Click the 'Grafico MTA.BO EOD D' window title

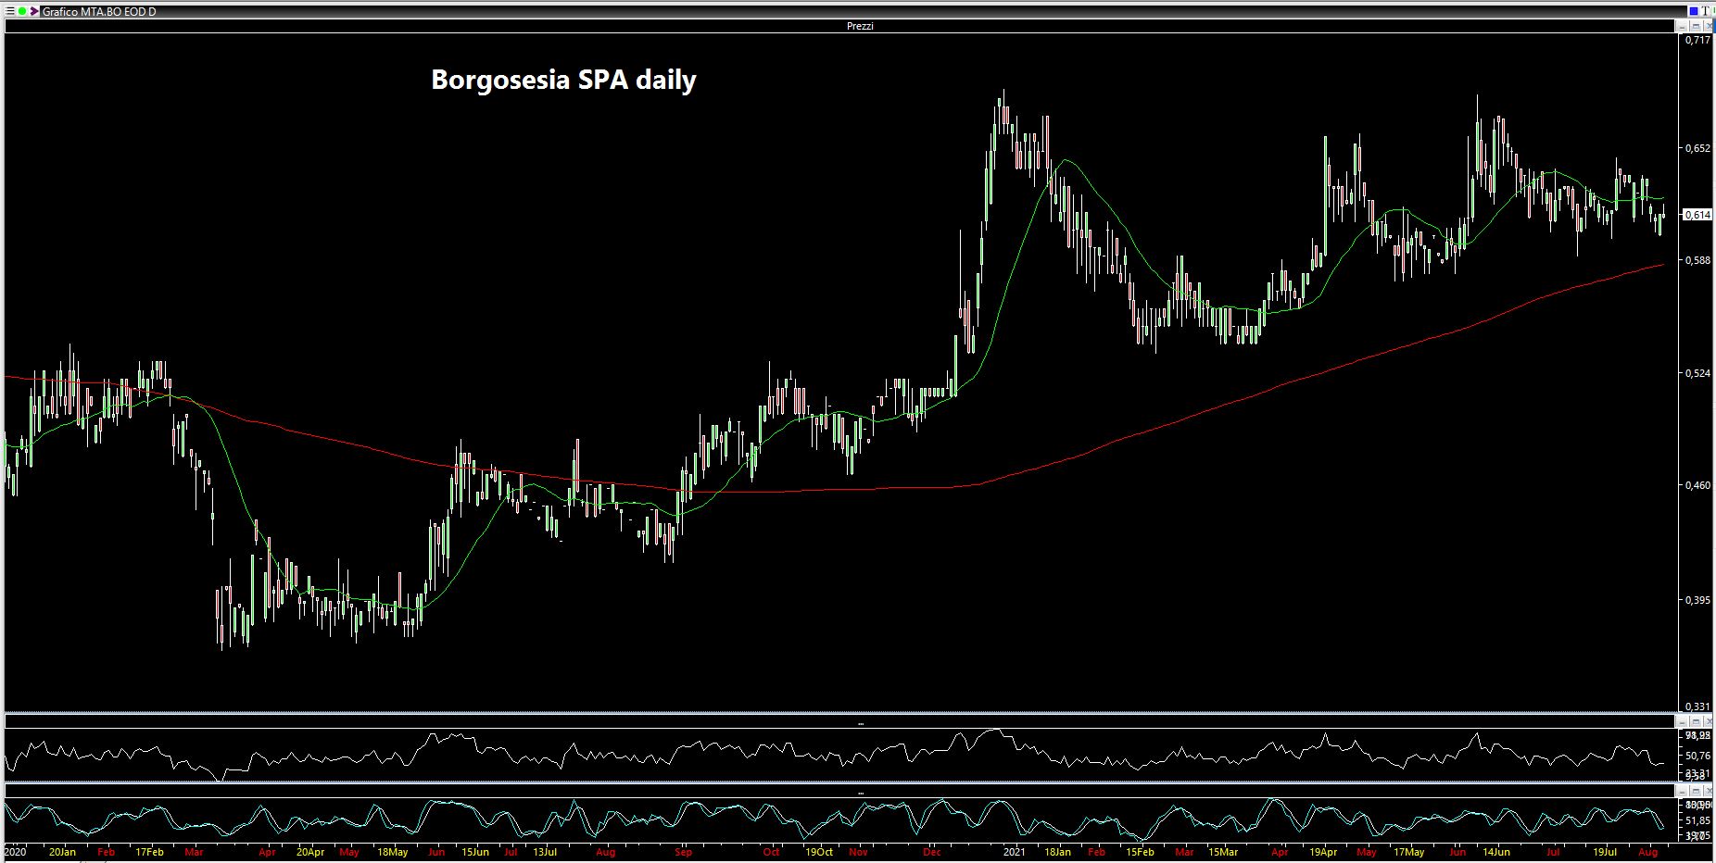(99, 12)
